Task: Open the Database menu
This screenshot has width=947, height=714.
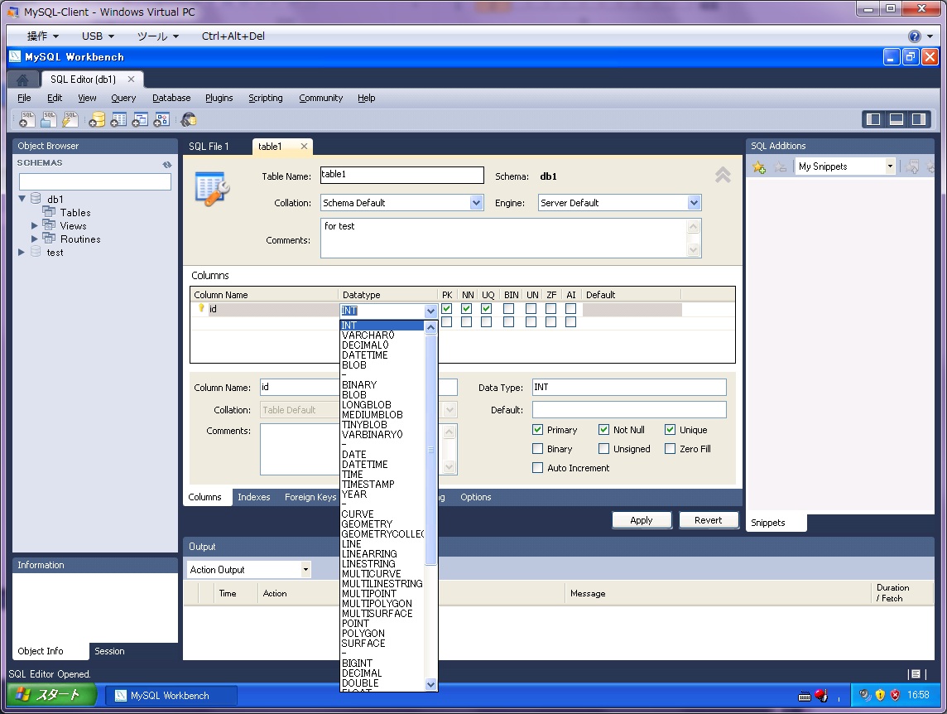Action: click(171, 98)
